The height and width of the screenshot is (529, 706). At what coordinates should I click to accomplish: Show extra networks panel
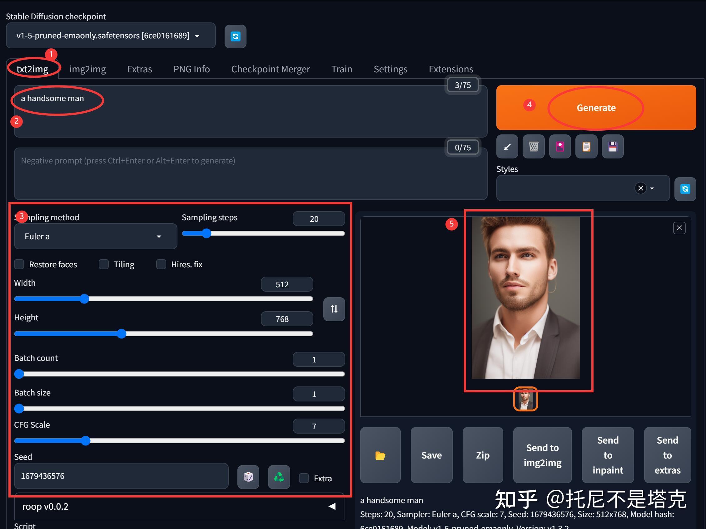560,147
